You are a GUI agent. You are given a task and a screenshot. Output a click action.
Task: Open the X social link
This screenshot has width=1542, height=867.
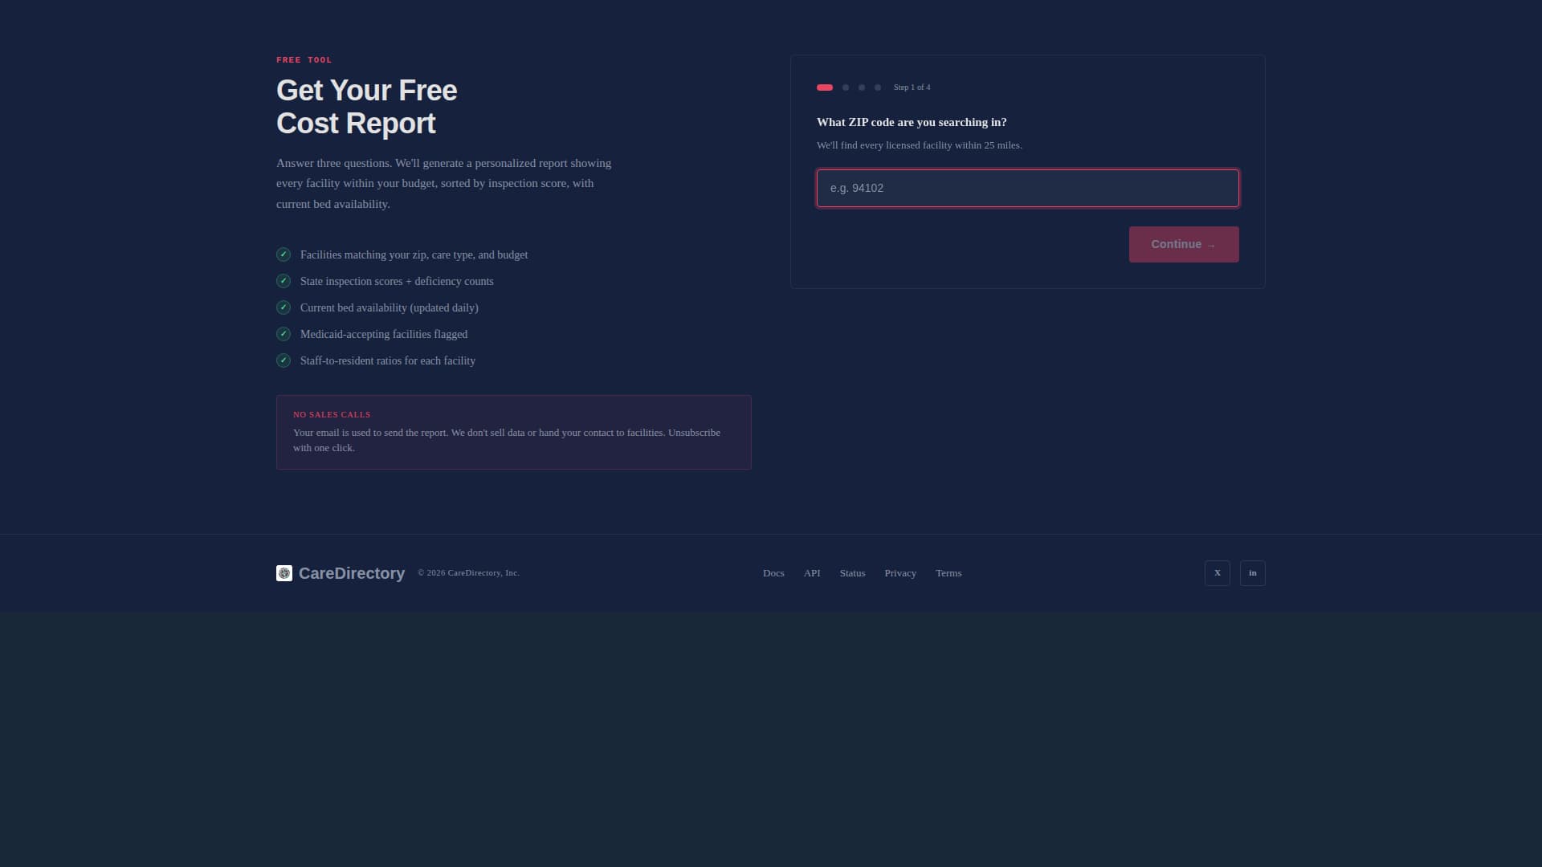point(1218,573)
